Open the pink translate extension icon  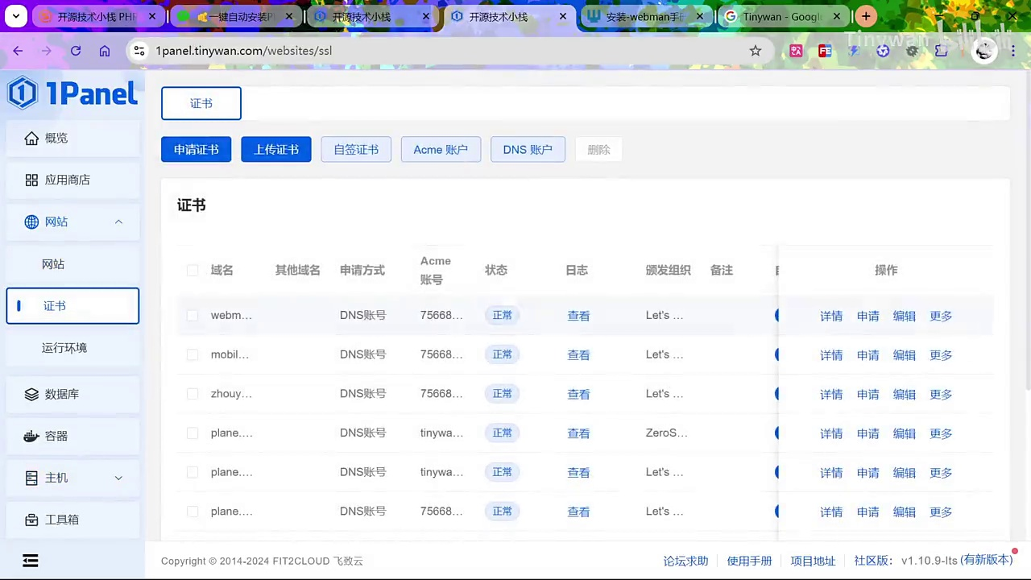(796, 51)
